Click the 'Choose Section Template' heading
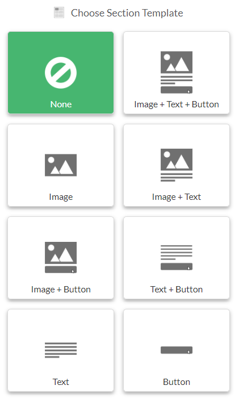Image resolution: width=235 pixels, height=398 pixels. [127, 13]
